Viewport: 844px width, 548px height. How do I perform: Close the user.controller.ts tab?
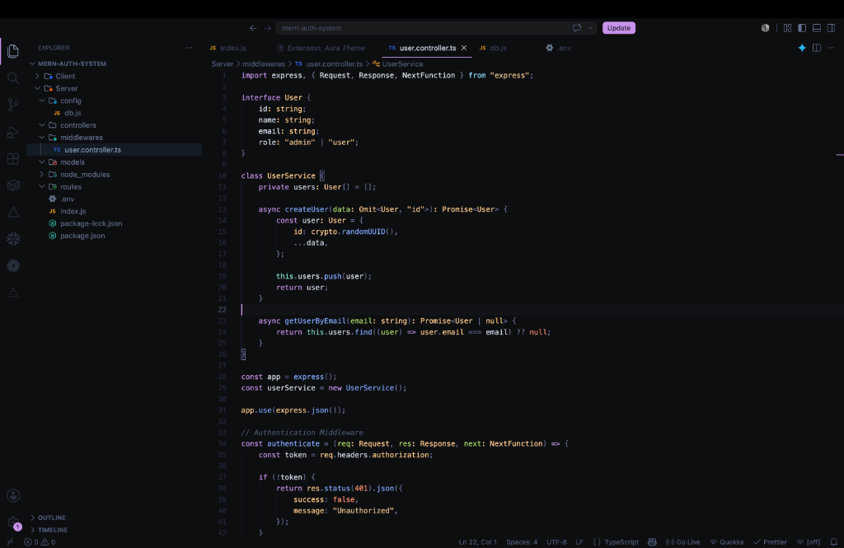click(463, 48)
